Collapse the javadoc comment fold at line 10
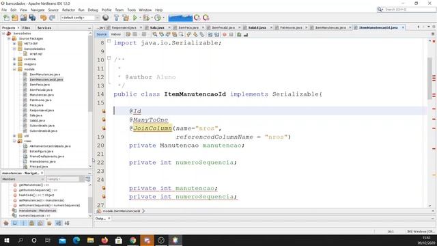The height and width of the screenshot is (246, 437). (x=109, y=58)
